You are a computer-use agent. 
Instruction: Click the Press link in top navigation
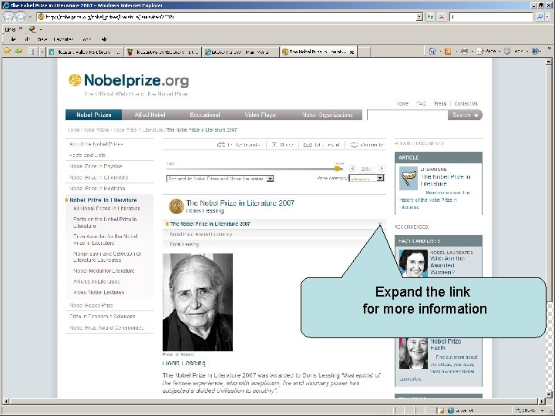(440, 104)
